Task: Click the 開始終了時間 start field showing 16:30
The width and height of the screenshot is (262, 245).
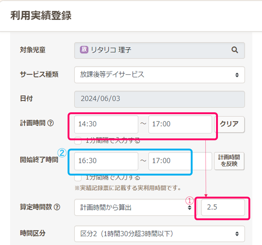Action: click(x=106, y=161)
